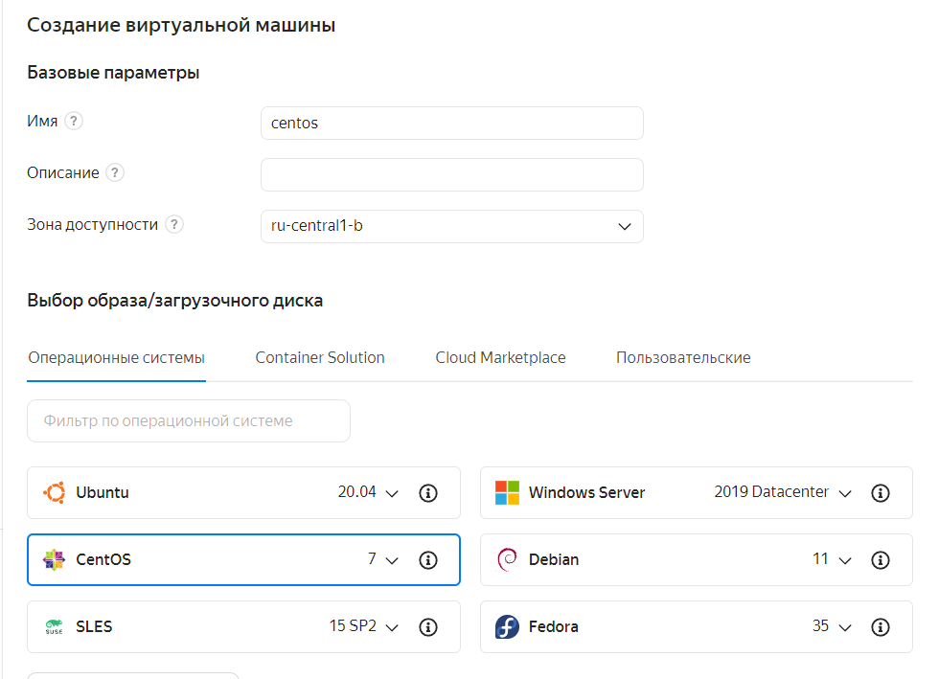Open the help hint next to Описание
The image size is (939, 679).
[x=114, y=172]
